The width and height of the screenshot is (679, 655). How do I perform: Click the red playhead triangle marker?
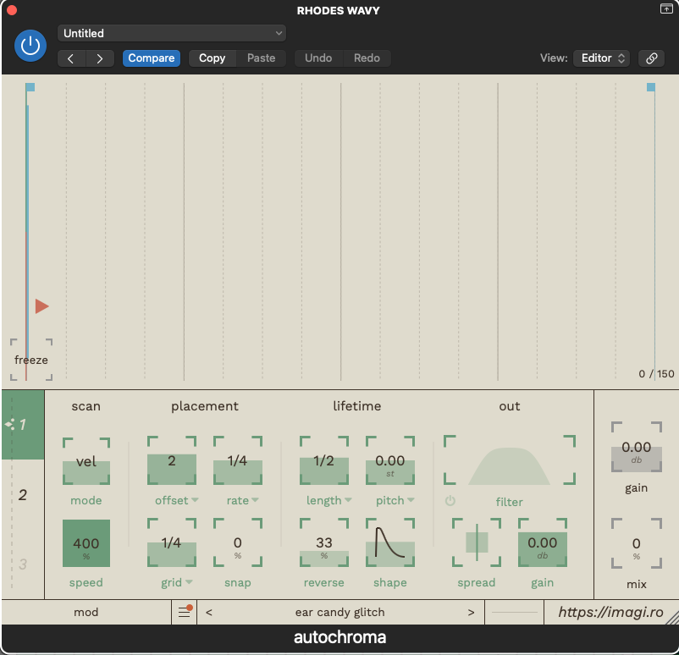[x=41, y=306]
